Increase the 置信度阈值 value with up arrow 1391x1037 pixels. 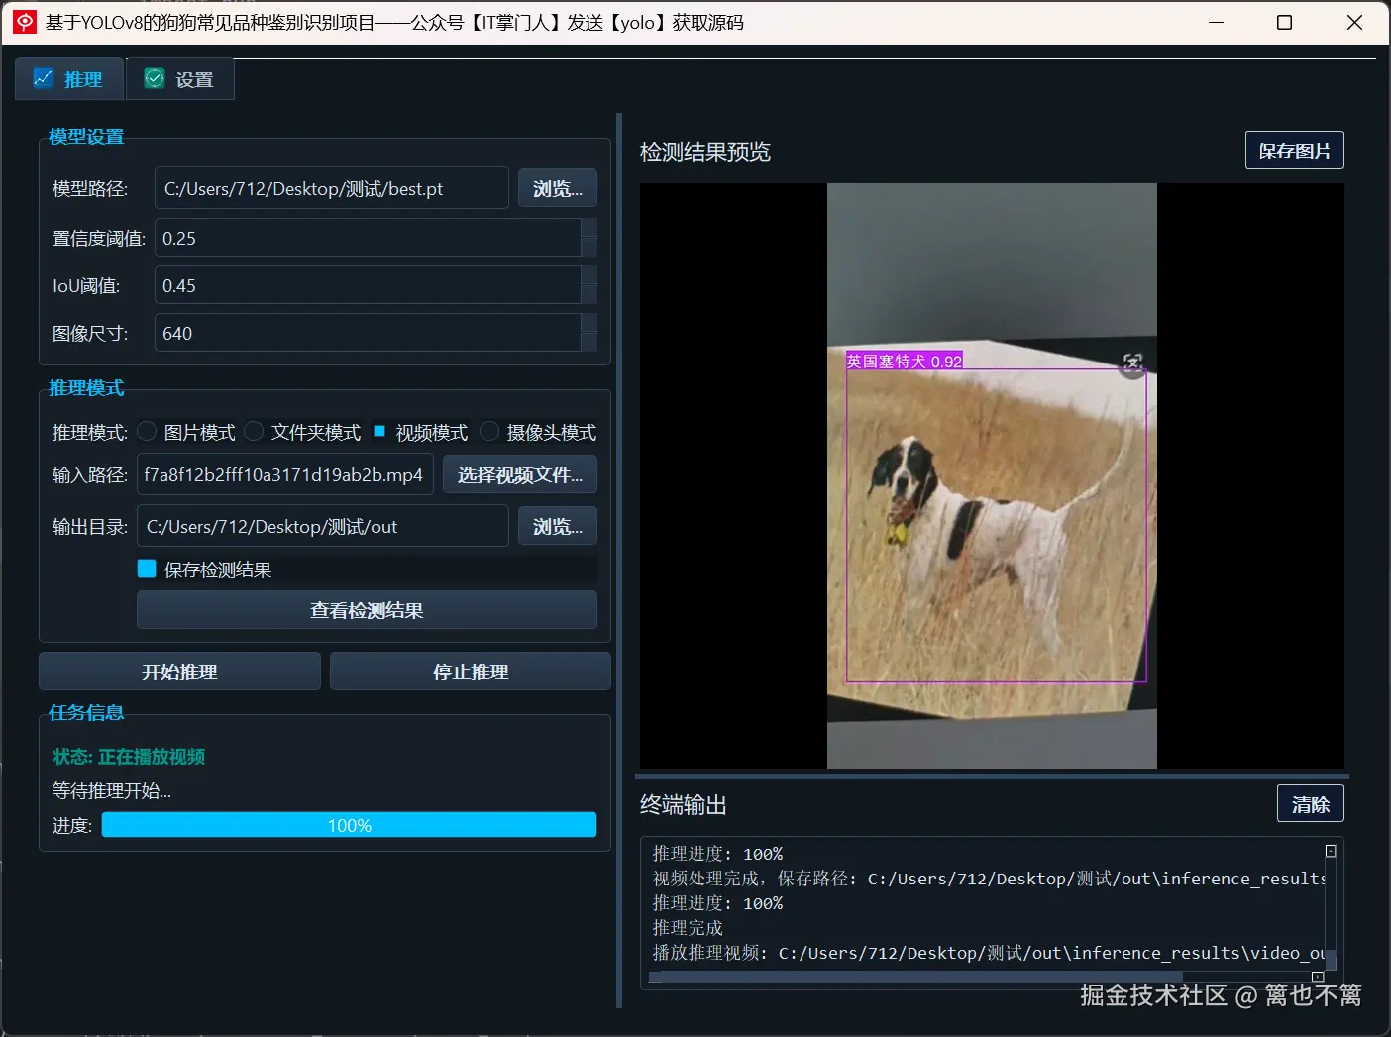(x=588, y=228)
